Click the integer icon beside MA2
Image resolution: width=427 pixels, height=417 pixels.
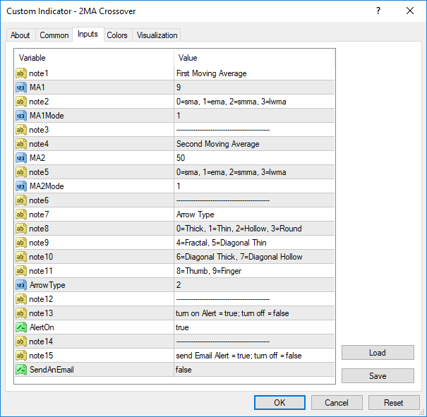(x=21, y=158)
